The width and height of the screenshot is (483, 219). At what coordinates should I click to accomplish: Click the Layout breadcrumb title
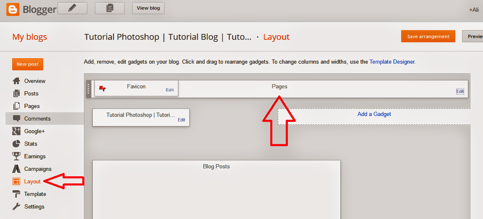click(x=276, y=37)
